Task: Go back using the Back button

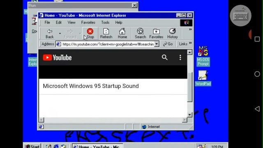Action: point(50,34)
